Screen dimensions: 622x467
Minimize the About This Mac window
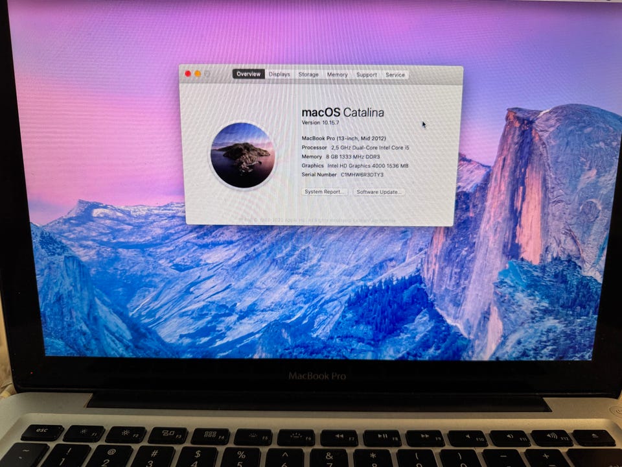197,74
